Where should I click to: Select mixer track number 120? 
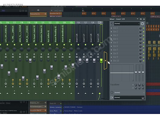(x=36, y=22)
